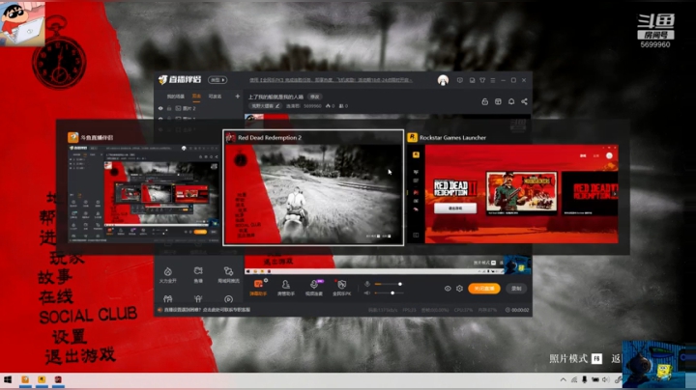696x390 pixels.
Task: Add a new scene with the plus icon
Action: 238,97
